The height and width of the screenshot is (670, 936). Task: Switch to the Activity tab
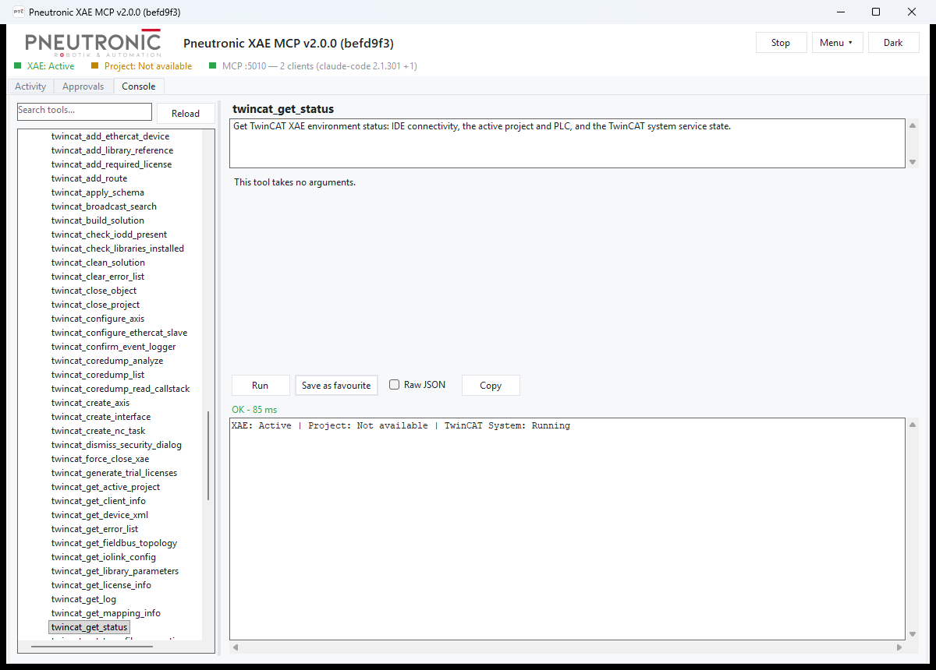[30, 86]
